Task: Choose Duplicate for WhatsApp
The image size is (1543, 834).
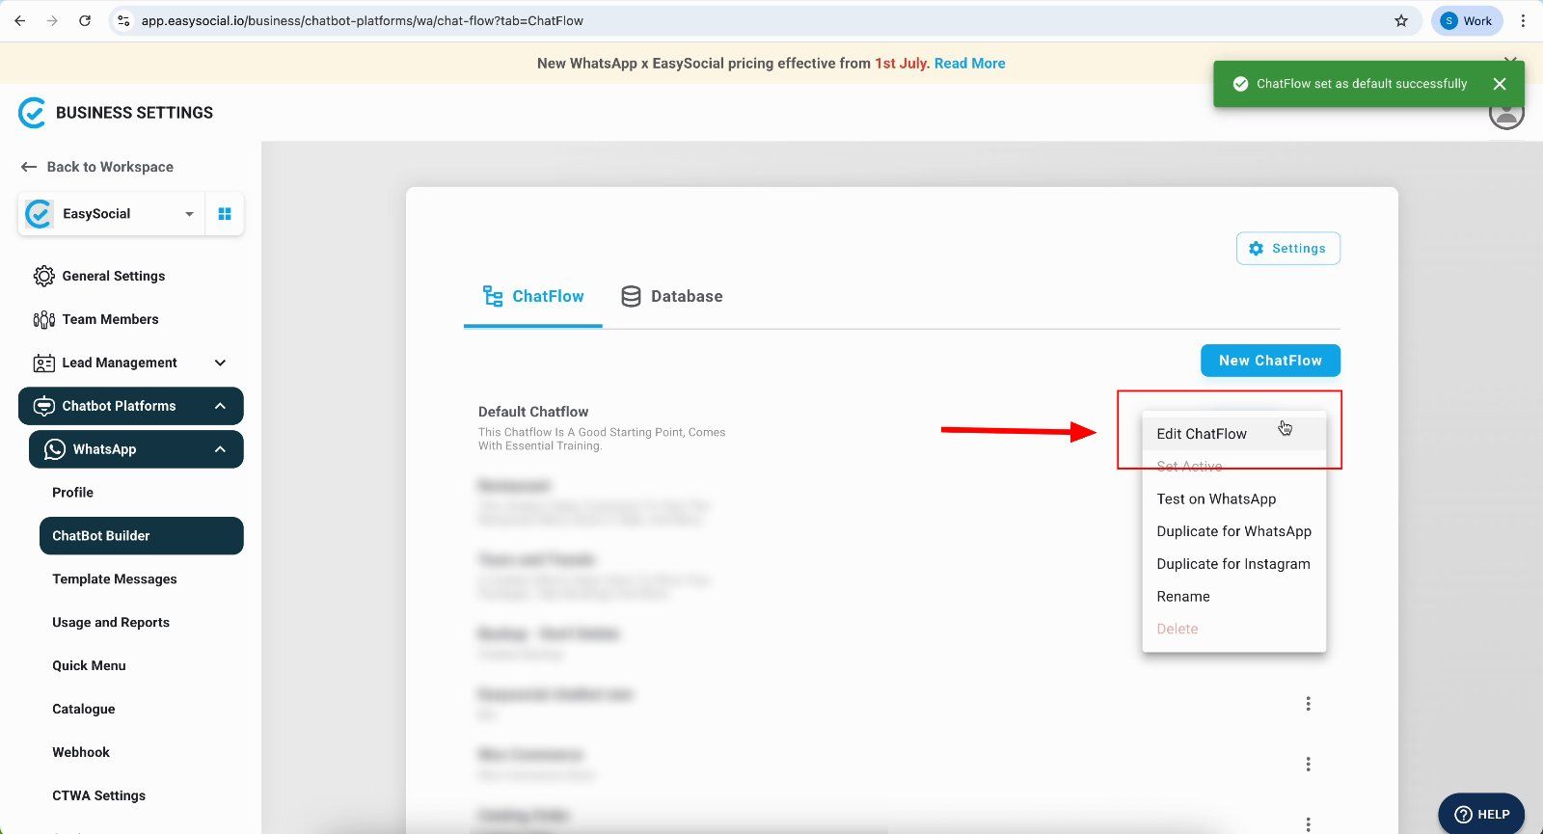Action: [x=1233, y=531]
